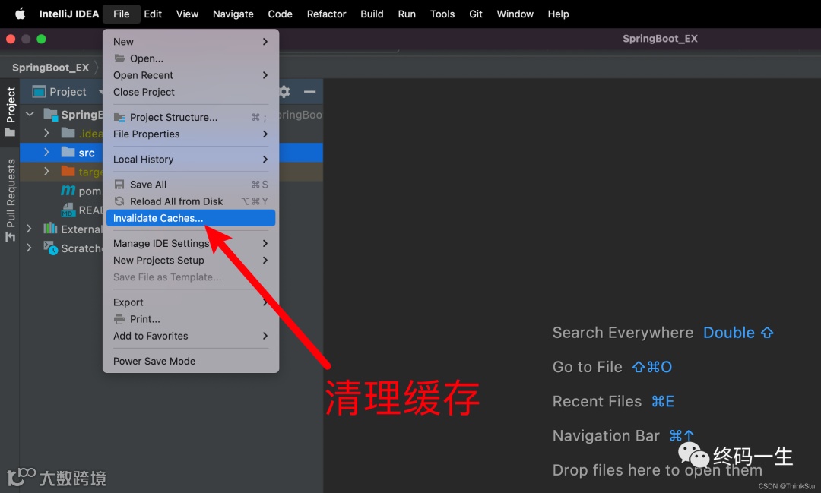The height and width of the screenshot is (493, 821).
Task: Expand Scratches and Consoles node
Action: click(x=30, y=248)
